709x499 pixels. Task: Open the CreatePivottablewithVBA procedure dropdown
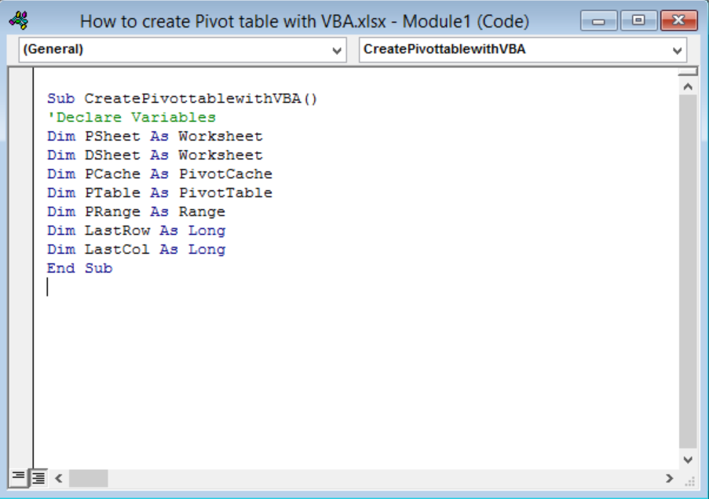tap(678, 50)
